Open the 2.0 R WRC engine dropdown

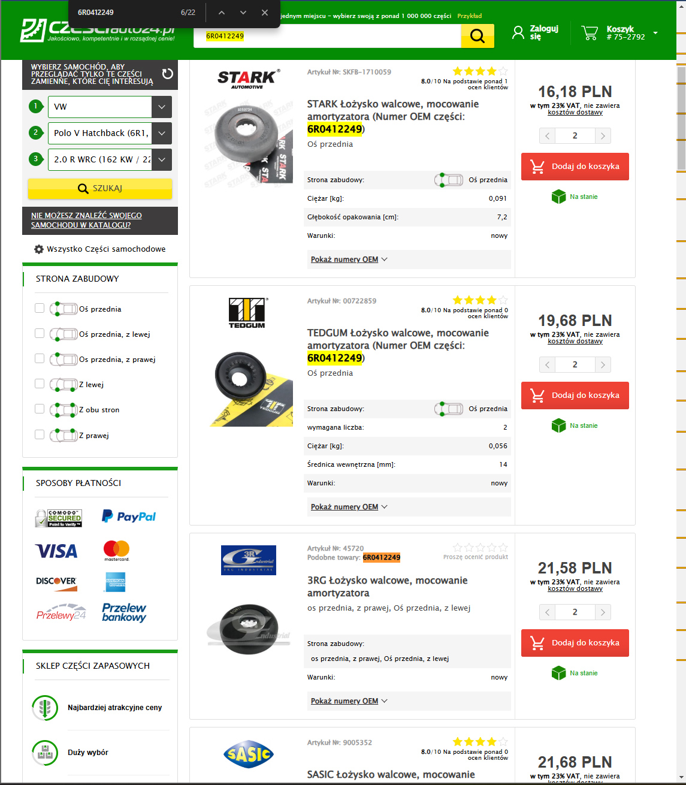coord(110,159)
